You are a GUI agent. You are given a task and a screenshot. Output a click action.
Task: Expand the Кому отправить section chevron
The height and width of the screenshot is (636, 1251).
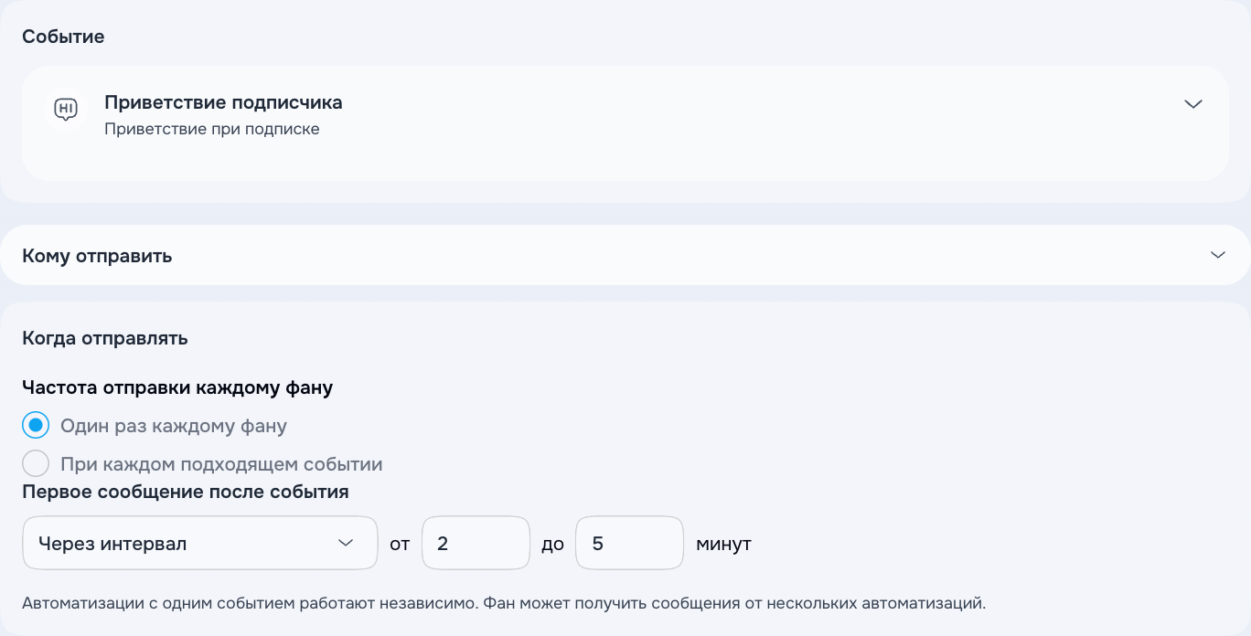pyautogui.click(x=1217, y=255)
